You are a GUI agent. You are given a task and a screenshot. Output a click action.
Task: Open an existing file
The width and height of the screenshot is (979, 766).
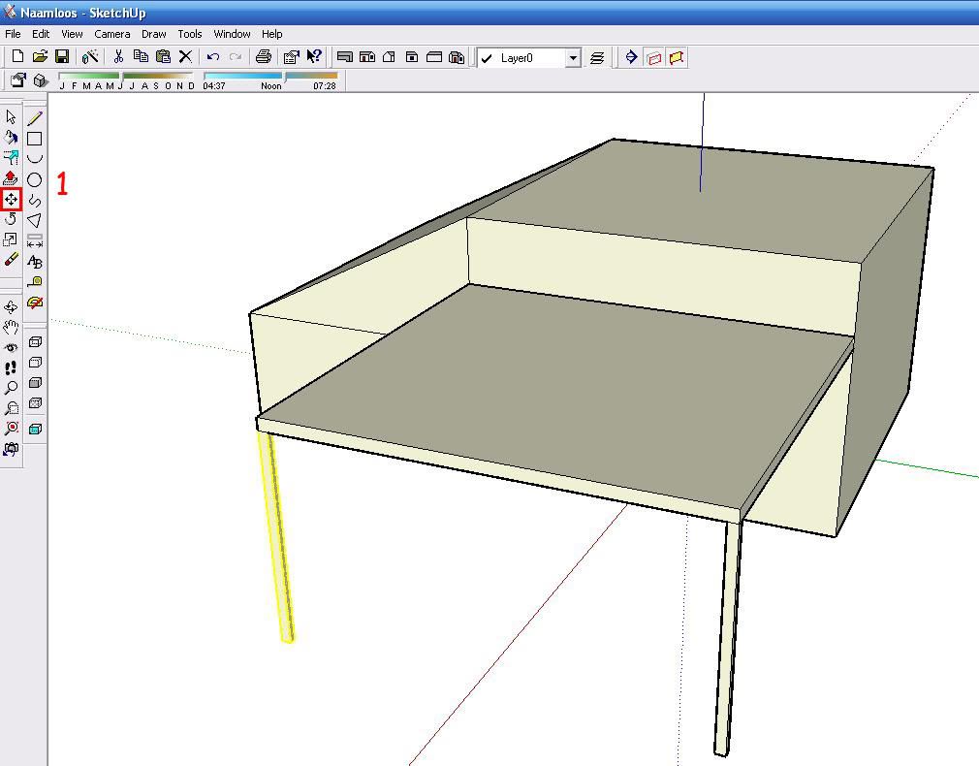click(40, 57)
